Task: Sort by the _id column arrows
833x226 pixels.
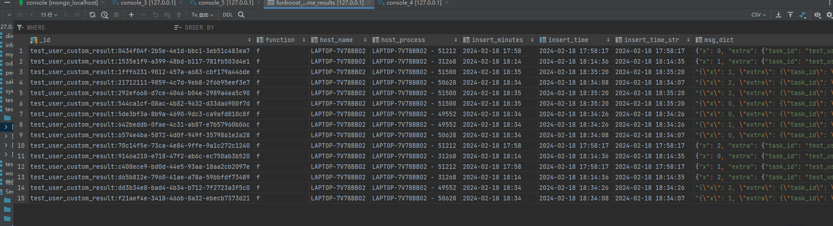Action: (x=249, y=40)
